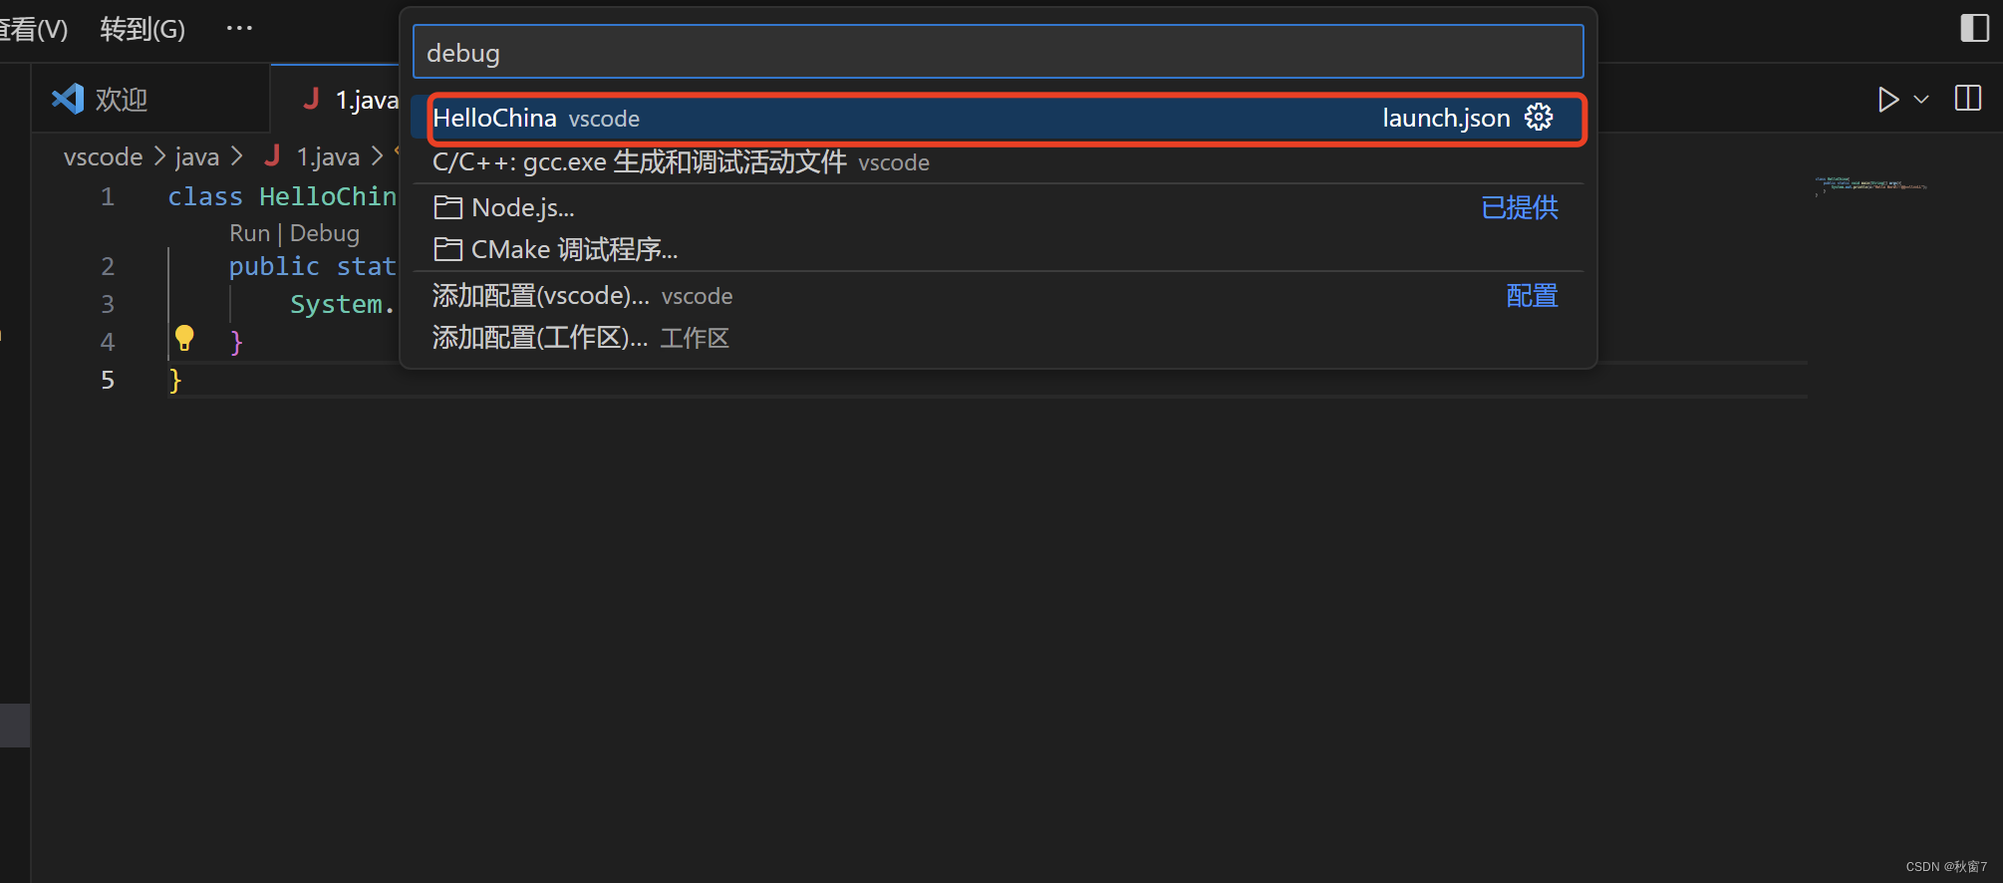Screen dimensions: 2003x883
Task: Click the VS Code icon on the 欢迎 tab
Action: point(66,99)
